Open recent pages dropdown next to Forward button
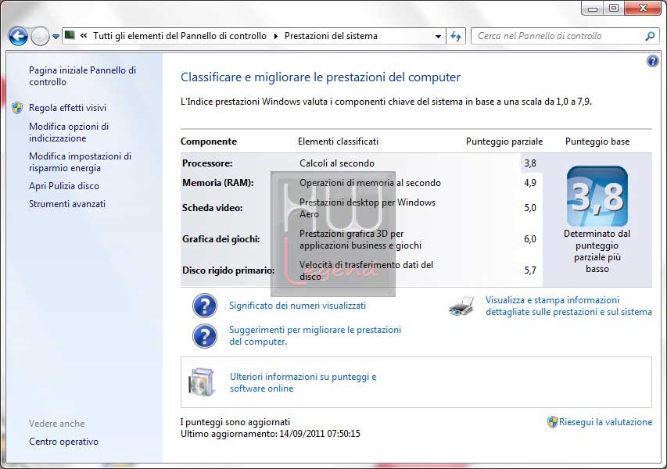 point(56,37)
